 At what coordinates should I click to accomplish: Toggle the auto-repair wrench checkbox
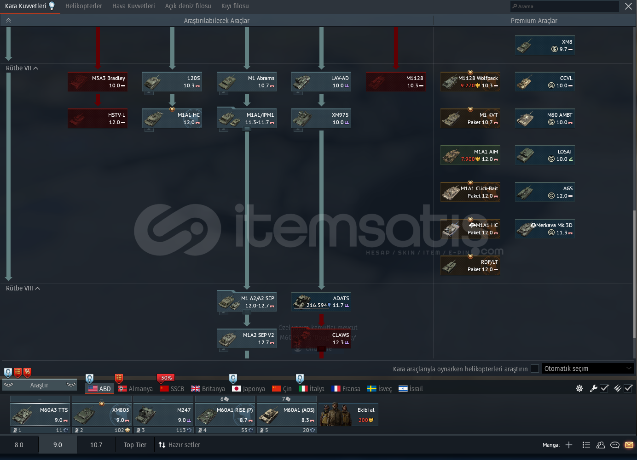604,388
